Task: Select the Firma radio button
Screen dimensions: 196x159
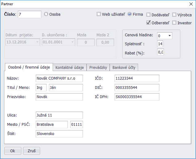Action: point(130,14)
